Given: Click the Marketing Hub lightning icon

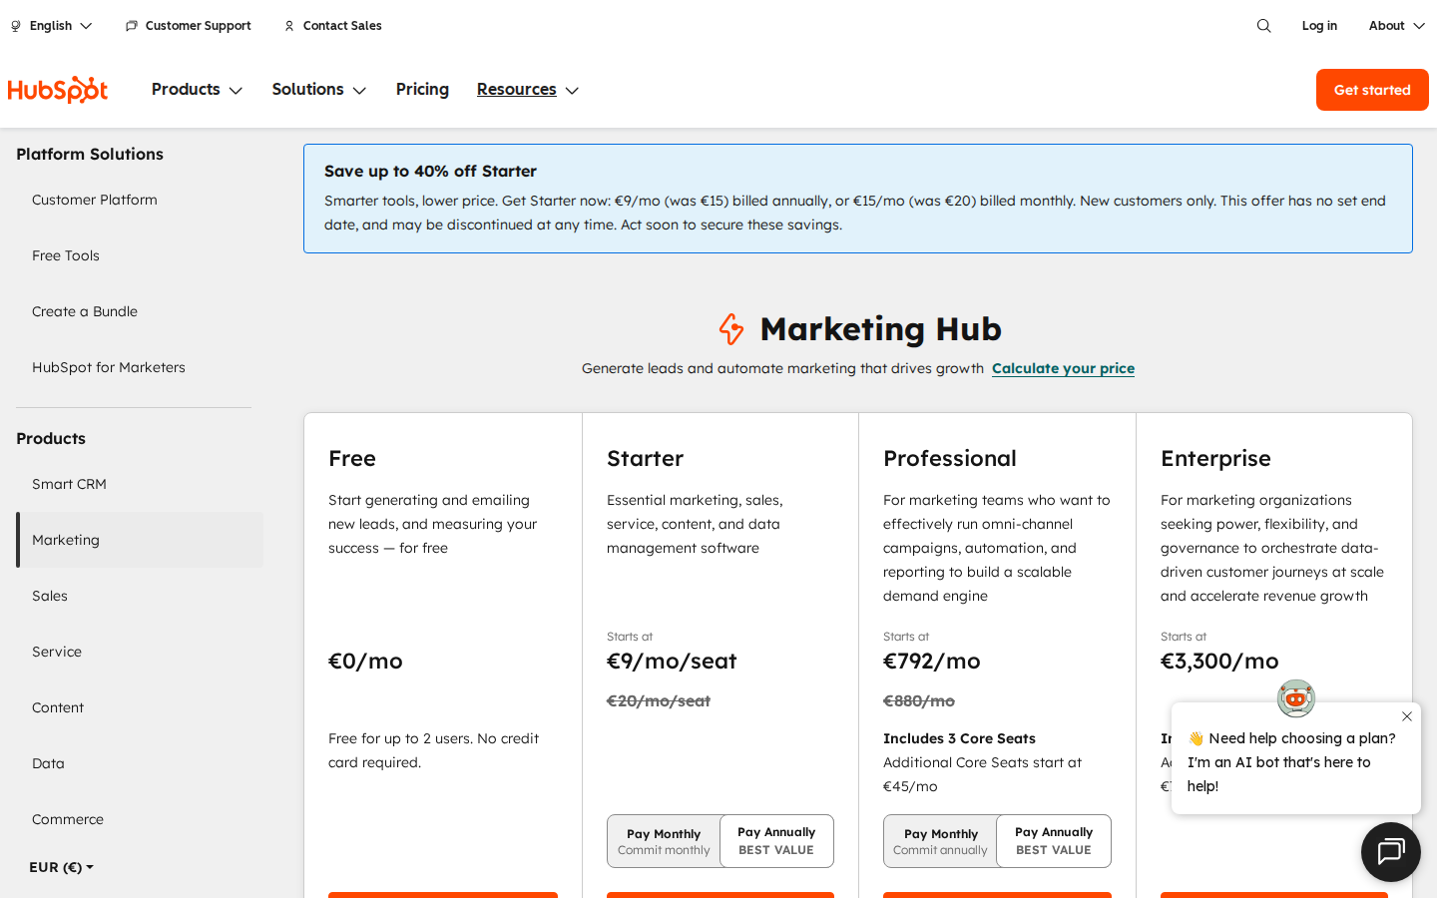Looking at the screenshot, I should 729,328.
